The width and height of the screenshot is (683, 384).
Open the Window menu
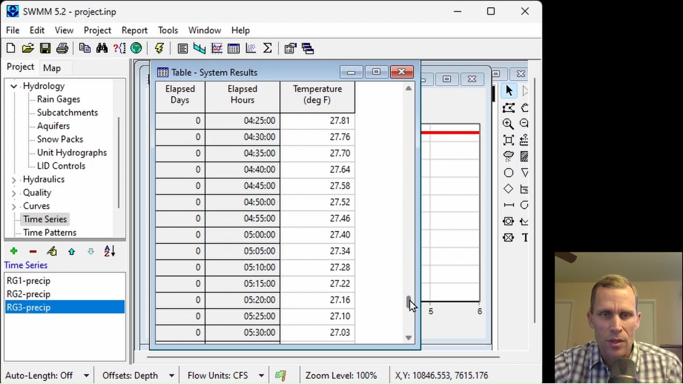pos(205,30)
